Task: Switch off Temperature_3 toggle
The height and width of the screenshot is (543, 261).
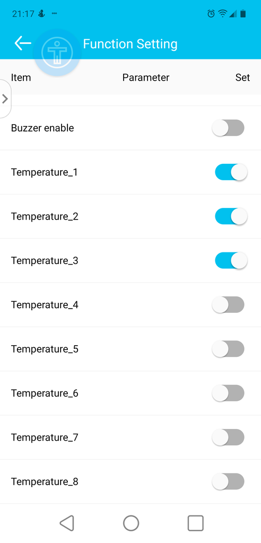Action: pos(231,260)
